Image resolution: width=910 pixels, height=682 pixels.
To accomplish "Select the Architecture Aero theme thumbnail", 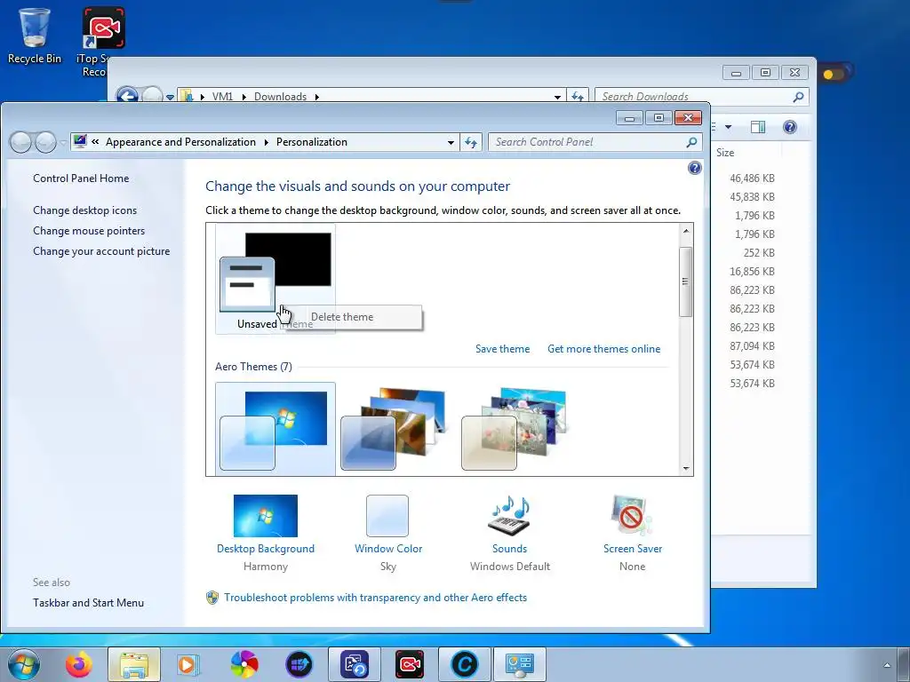I will [x=395, y=429].
